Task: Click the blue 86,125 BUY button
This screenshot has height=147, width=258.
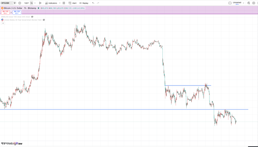Action: pos(17,13)
